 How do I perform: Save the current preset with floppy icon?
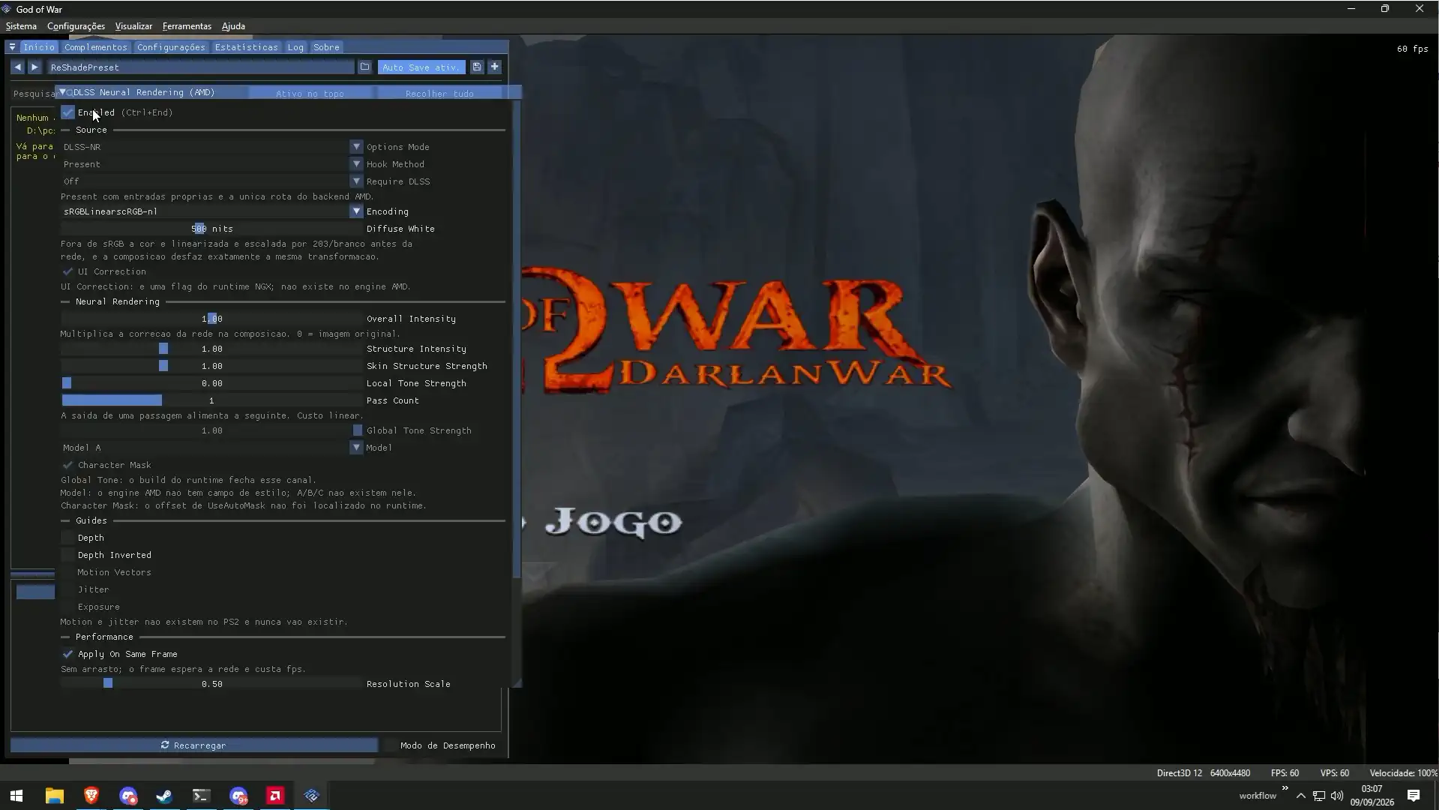(476, 67)
